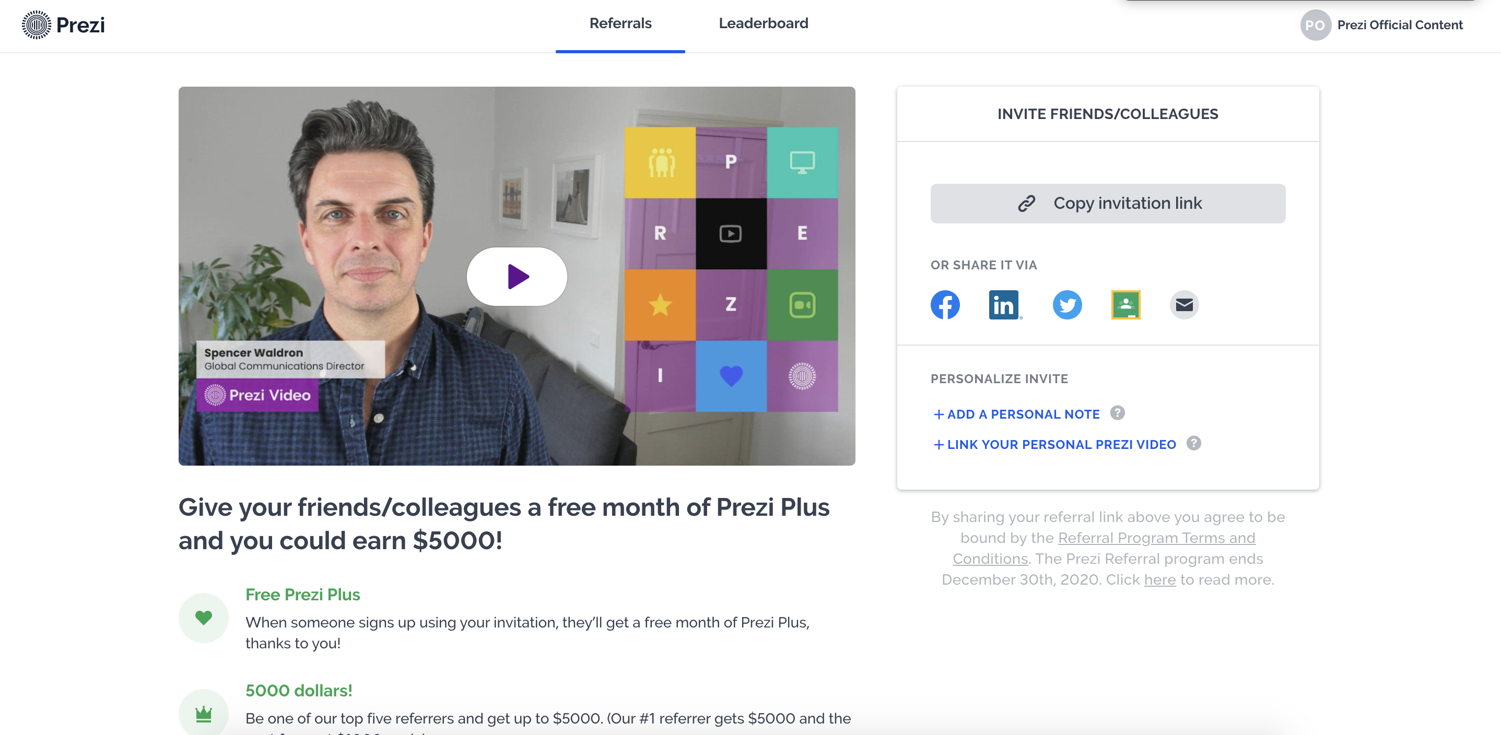The width and height of the screenshot is (1501, 735).
Task: Click Copy invitation link button
Action: (1107, 203)
